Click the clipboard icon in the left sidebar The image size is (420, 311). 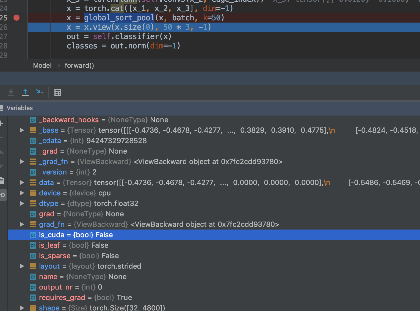point(2,181)
